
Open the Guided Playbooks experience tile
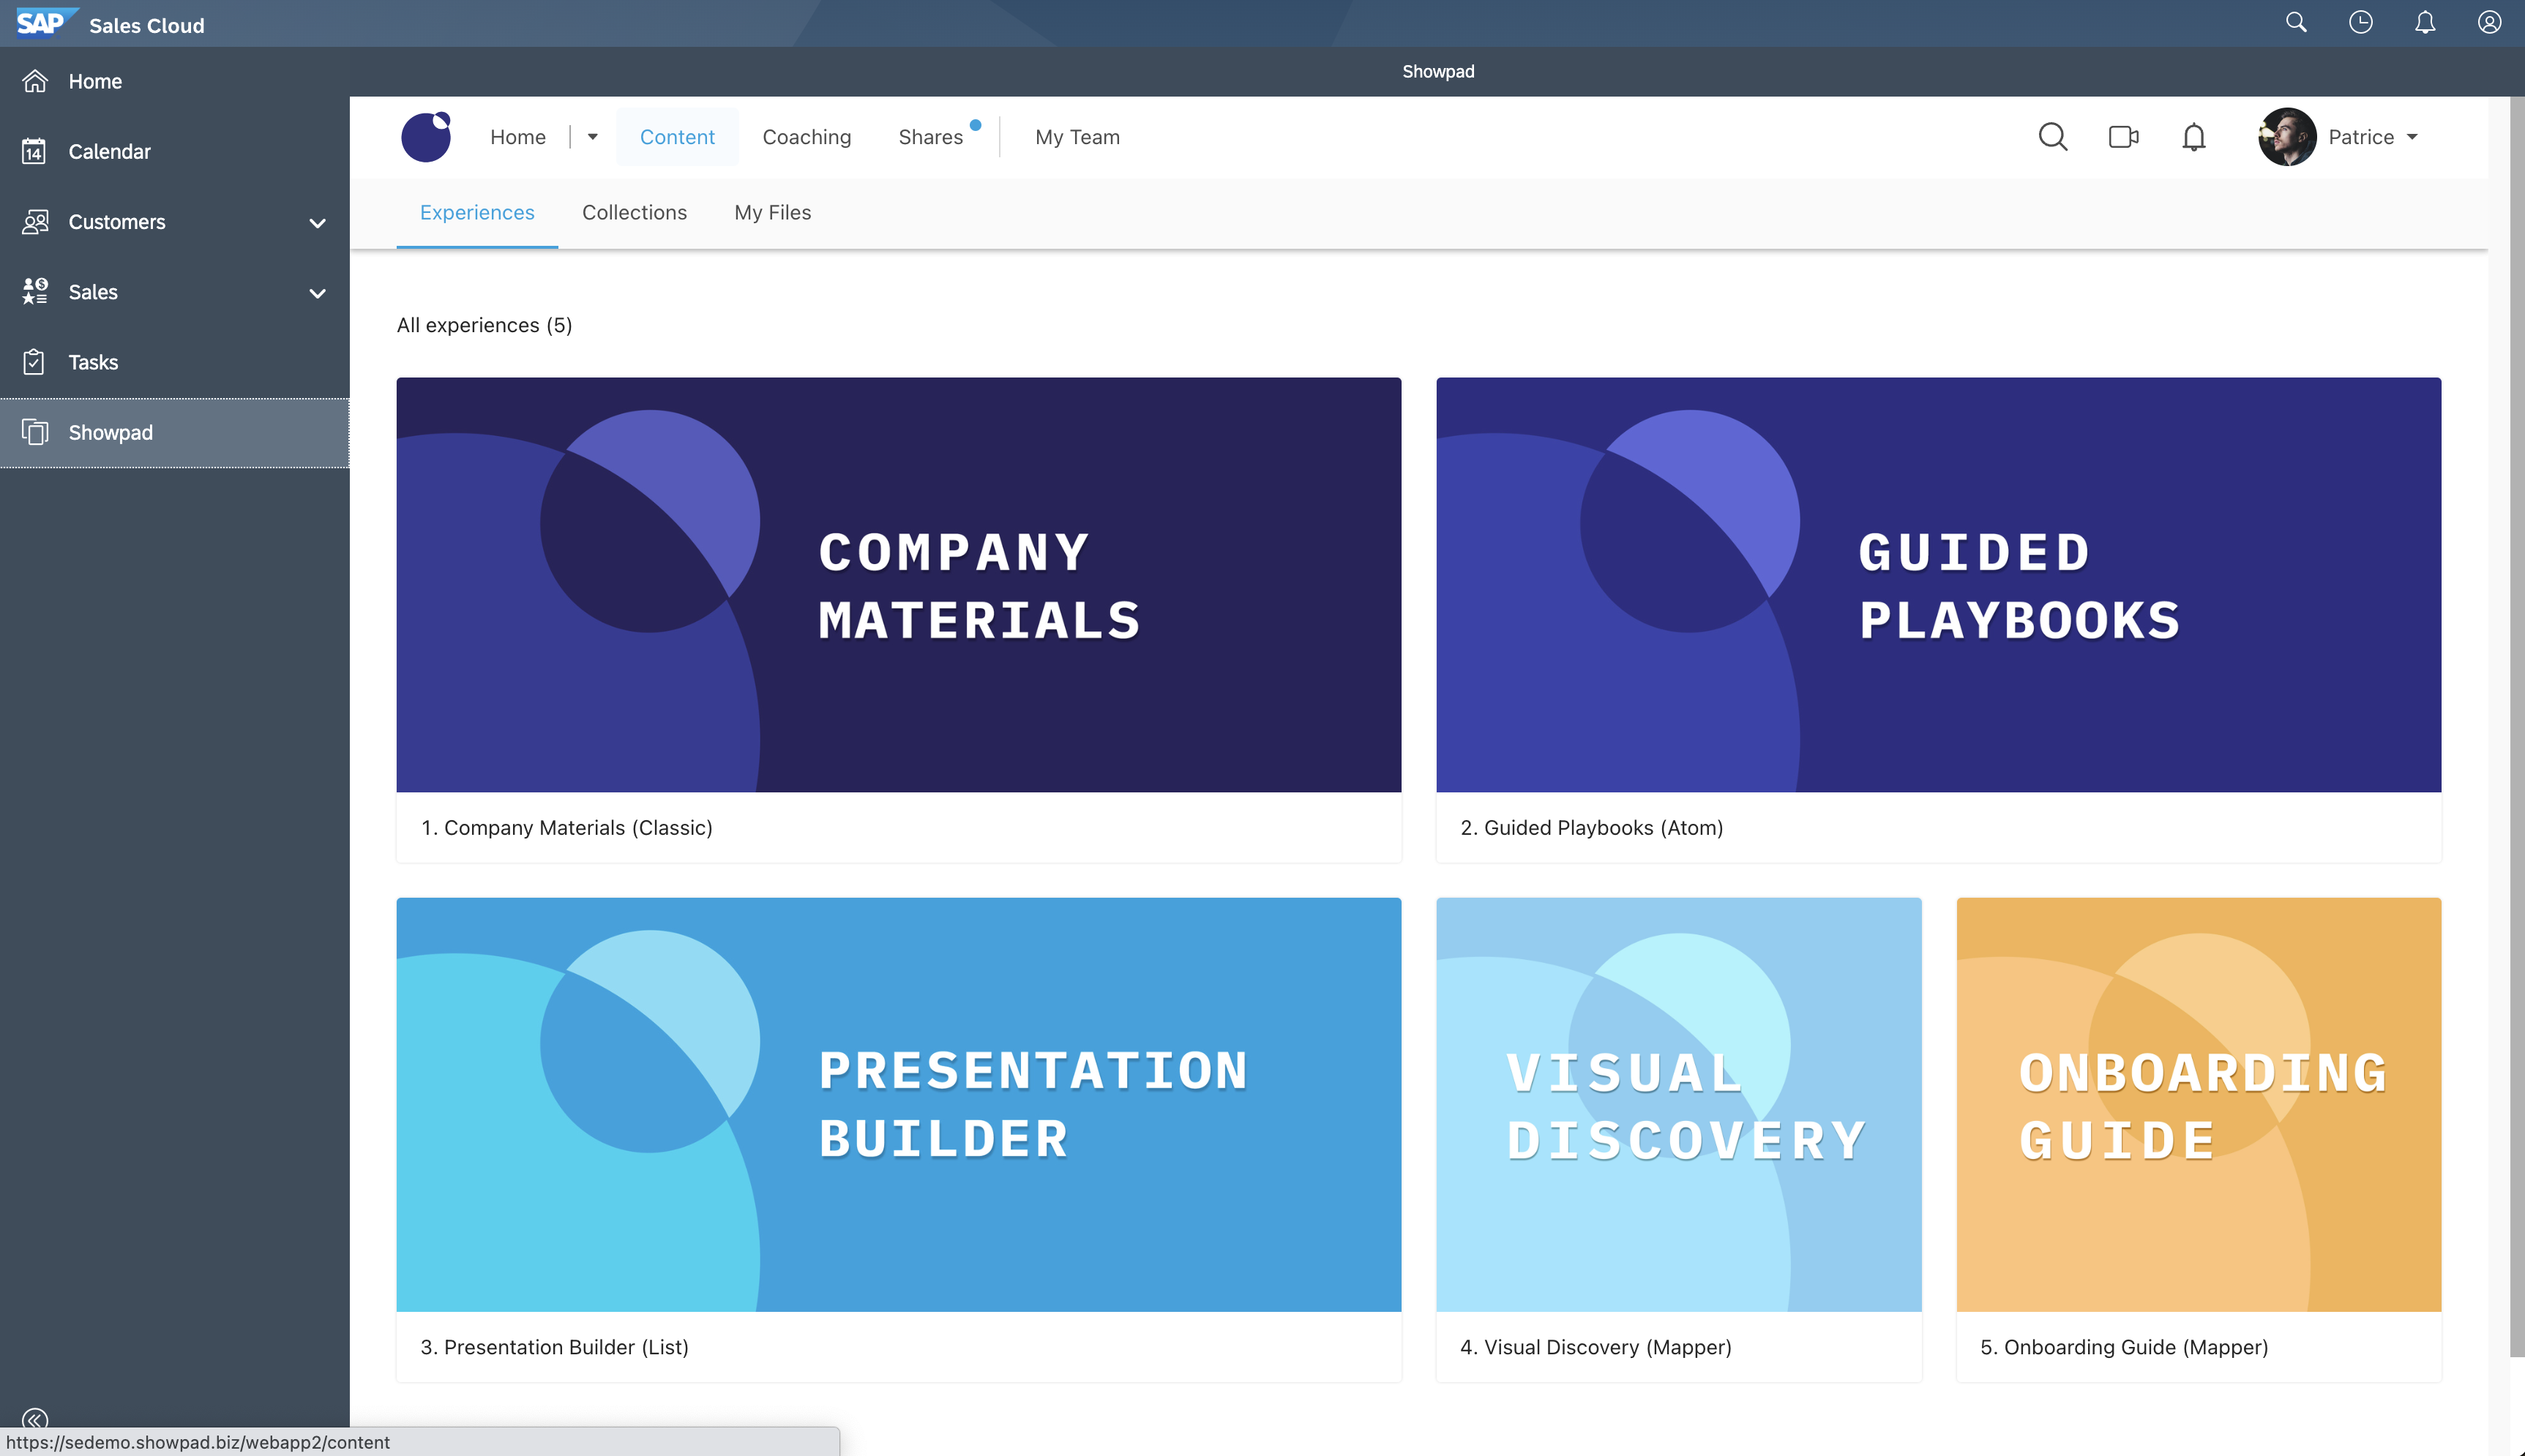1937,585
